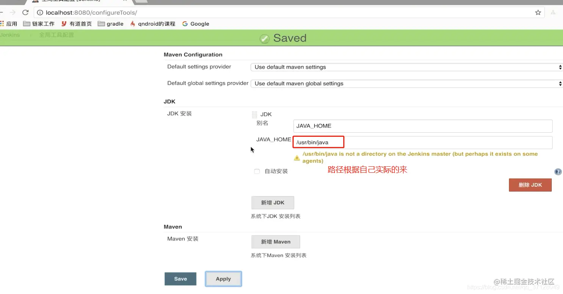Click the JDK drag handle icon

(255, 115)
